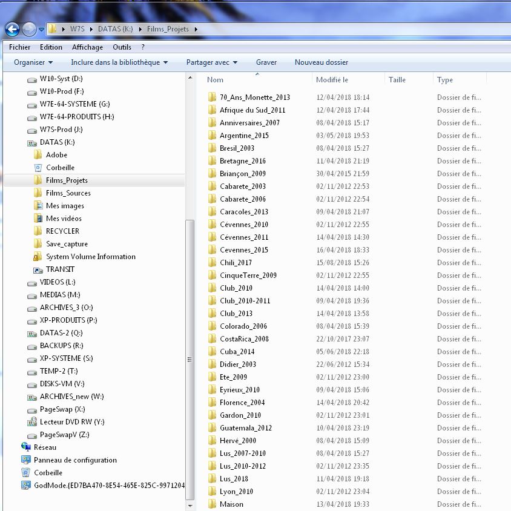Select the Afrique du Sud_2011 folder name

click(x=252, y=110)
